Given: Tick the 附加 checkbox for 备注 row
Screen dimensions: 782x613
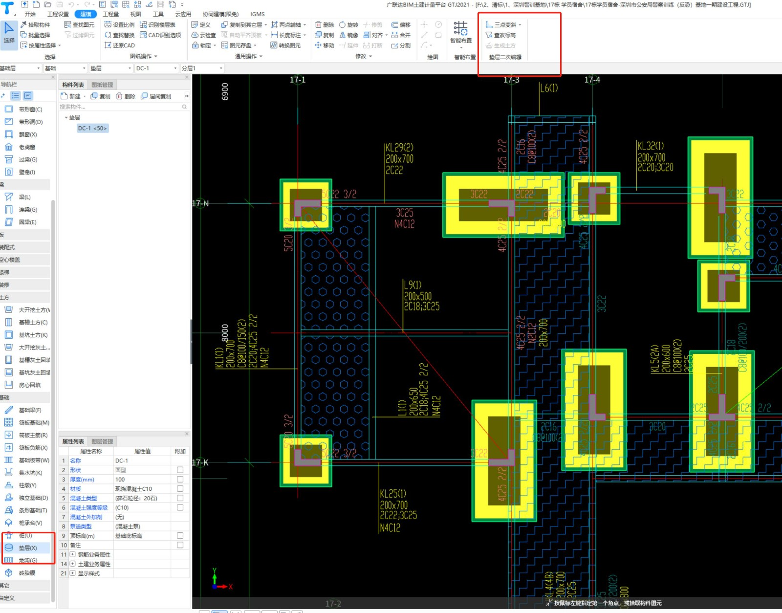Looking at the screenshot, I should [180, 545].
